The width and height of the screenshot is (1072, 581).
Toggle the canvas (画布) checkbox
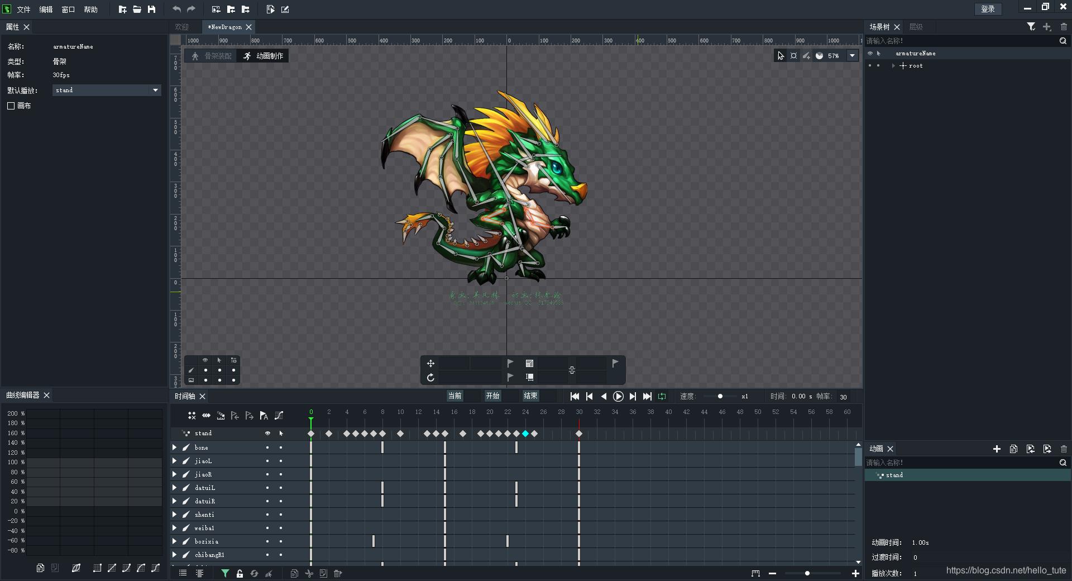click(11, 106)
